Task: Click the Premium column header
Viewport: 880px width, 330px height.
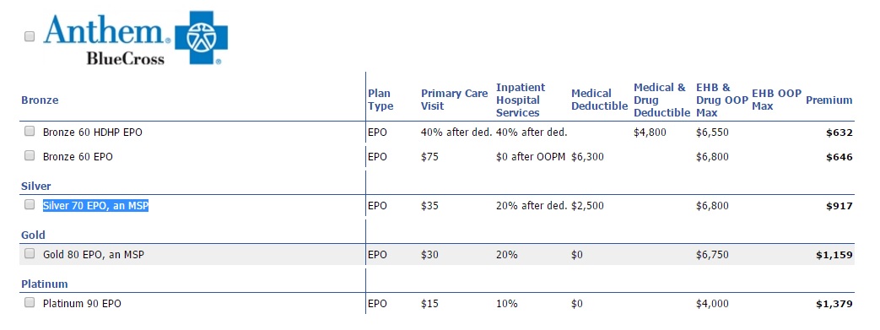Action: [x=829, y=100]
